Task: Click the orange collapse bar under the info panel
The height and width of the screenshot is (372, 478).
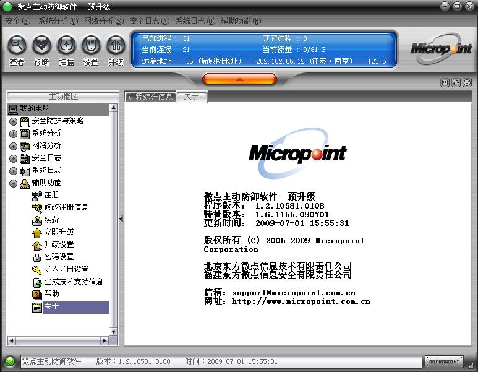Action: (239, 79)
